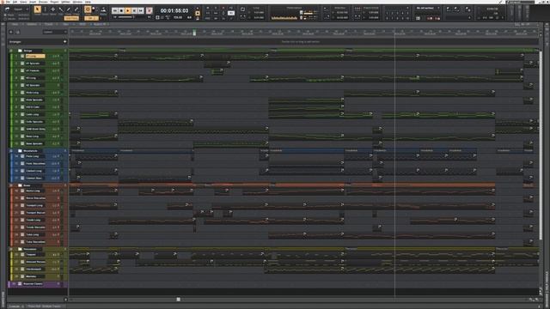Open the Window menu
Viewport: 550px width, 309px height.
(x=77, y=2)
